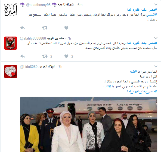Reply to the @alahly8888888 tweet
Screen dimensions: 161x152
point(23,56)
